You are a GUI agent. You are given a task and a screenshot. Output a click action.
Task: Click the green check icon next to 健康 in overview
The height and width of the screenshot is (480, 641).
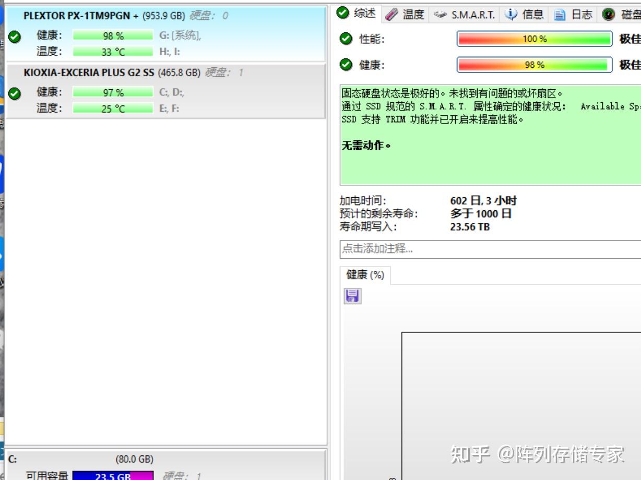tap(346, 65)
